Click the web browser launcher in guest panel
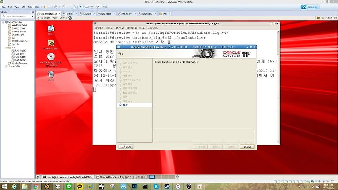The width and height of the screenshot is (338, 190). (70, 18)
